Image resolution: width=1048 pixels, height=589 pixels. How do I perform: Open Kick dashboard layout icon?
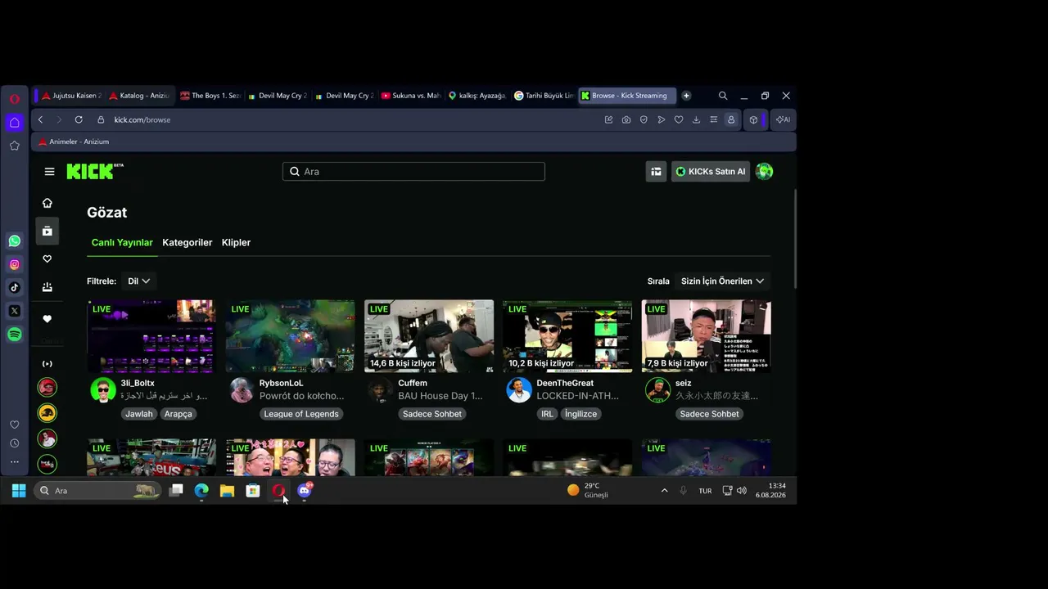point(656,172)
